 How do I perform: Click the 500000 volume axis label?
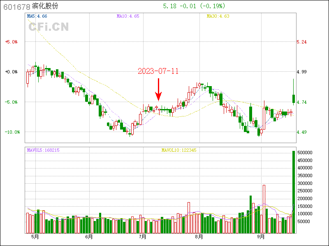pos(306,153)
